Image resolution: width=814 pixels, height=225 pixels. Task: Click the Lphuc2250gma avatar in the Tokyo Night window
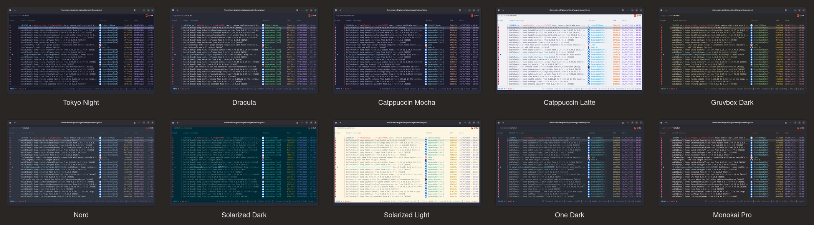point(101,25)
